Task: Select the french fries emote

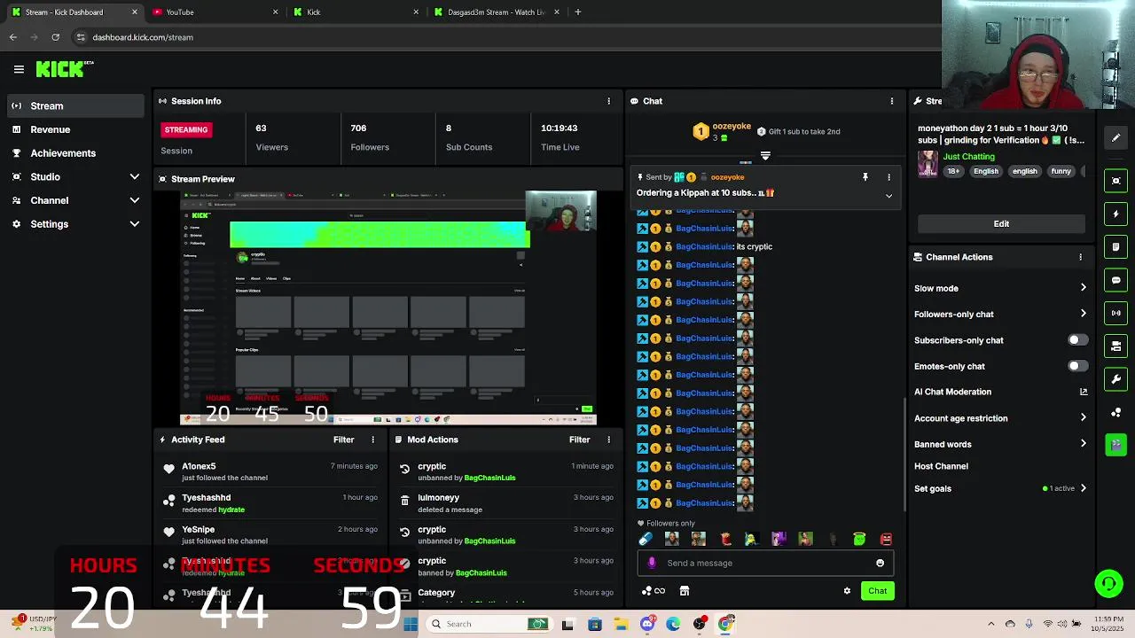Action: (725, 539)
